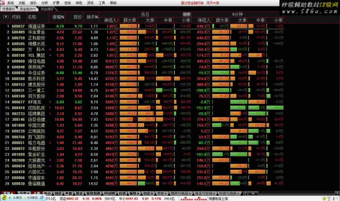The height and width of the screenshot is (201, 340).
Task: Select the 香溢融通 stock name
Action: (37, 184)
